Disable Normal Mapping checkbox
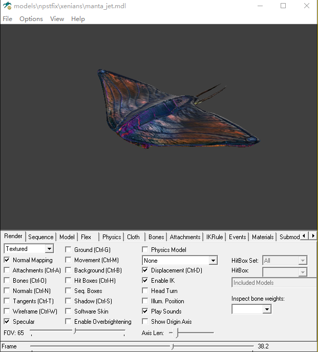318x352 pixels. pyautogui.click(x=7, y=260)
